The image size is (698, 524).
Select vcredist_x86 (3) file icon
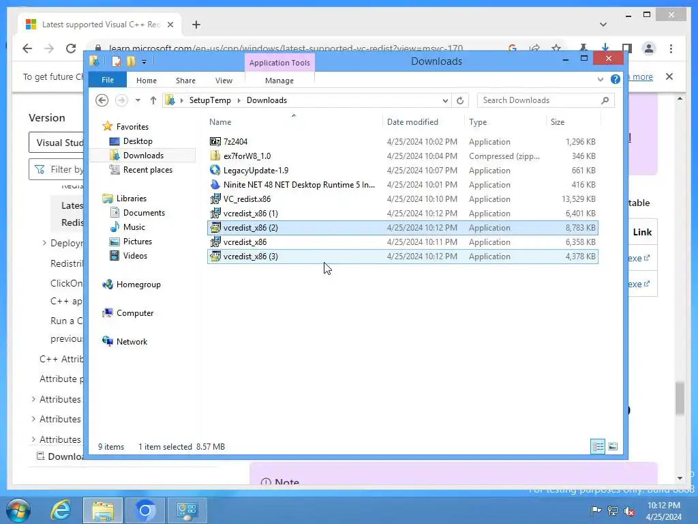tap(215, 257)
